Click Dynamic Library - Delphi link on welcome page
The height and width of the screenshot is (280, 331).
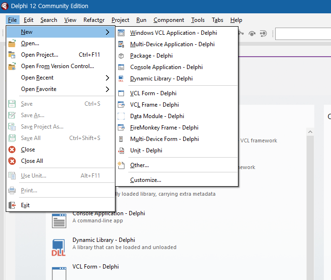103,240
